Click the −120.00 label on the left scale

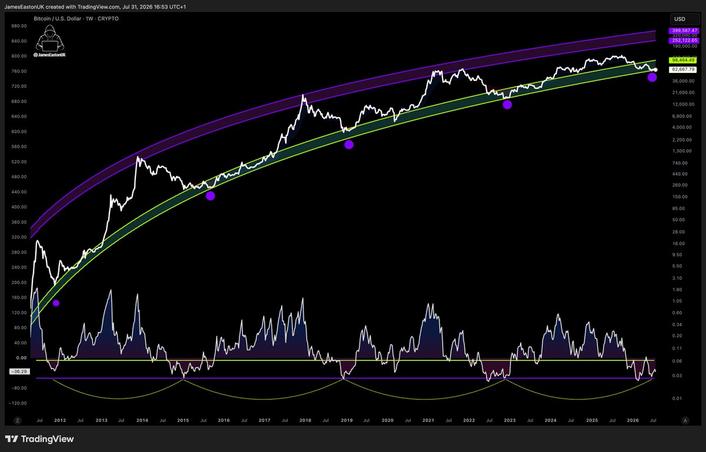click(18, 403)
